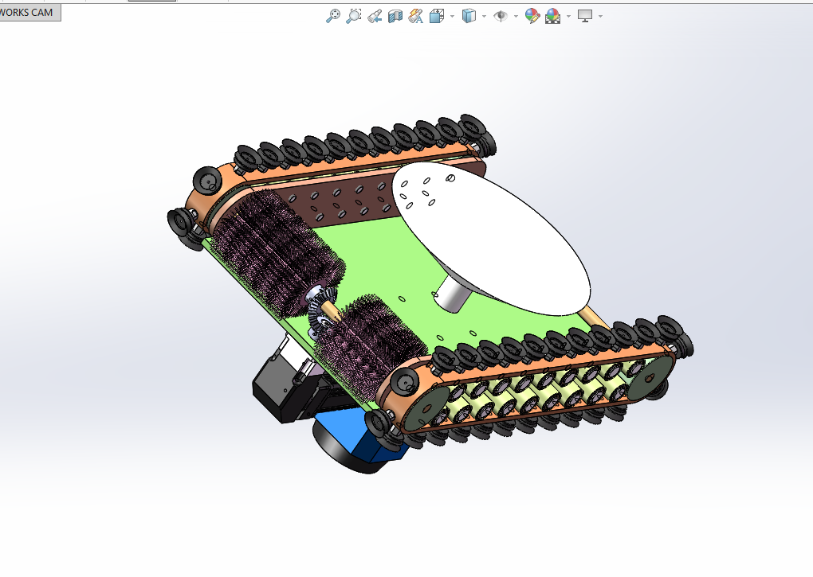Viewport: 813px width, 577px height.
Task: Open the Apply Scene dropdown arrow
Action: point(569,17)
